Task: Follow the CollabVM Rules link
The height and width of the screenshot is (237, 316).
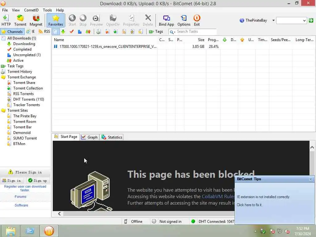Action: point(218,197)
